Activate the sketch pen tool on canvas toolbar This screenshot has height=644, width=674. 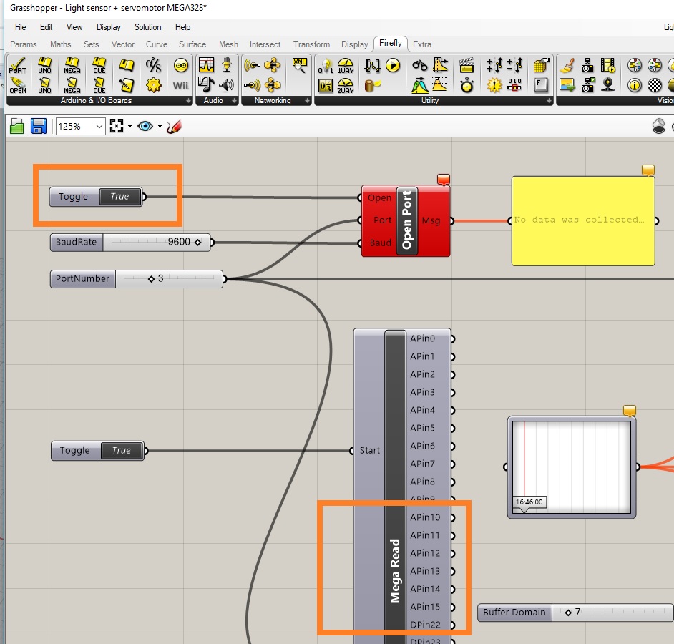click(174, 127)
